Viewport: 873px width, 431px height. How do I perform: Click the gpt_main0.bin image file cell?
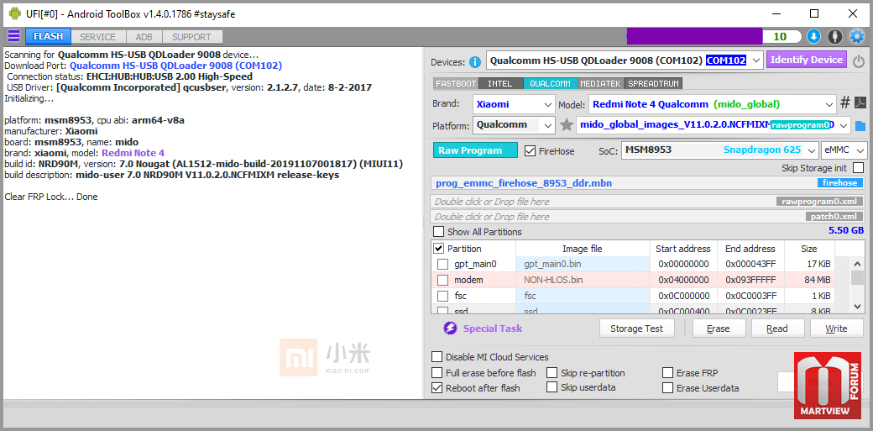pos(583,264)
